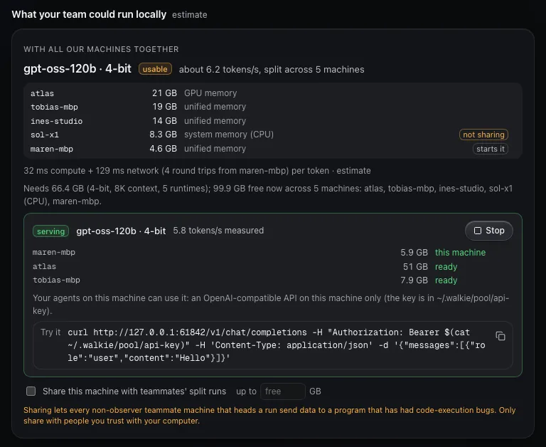Click 'ready' status next to atlas 51 GB
The image size is (546, 447).
(446, 267)
